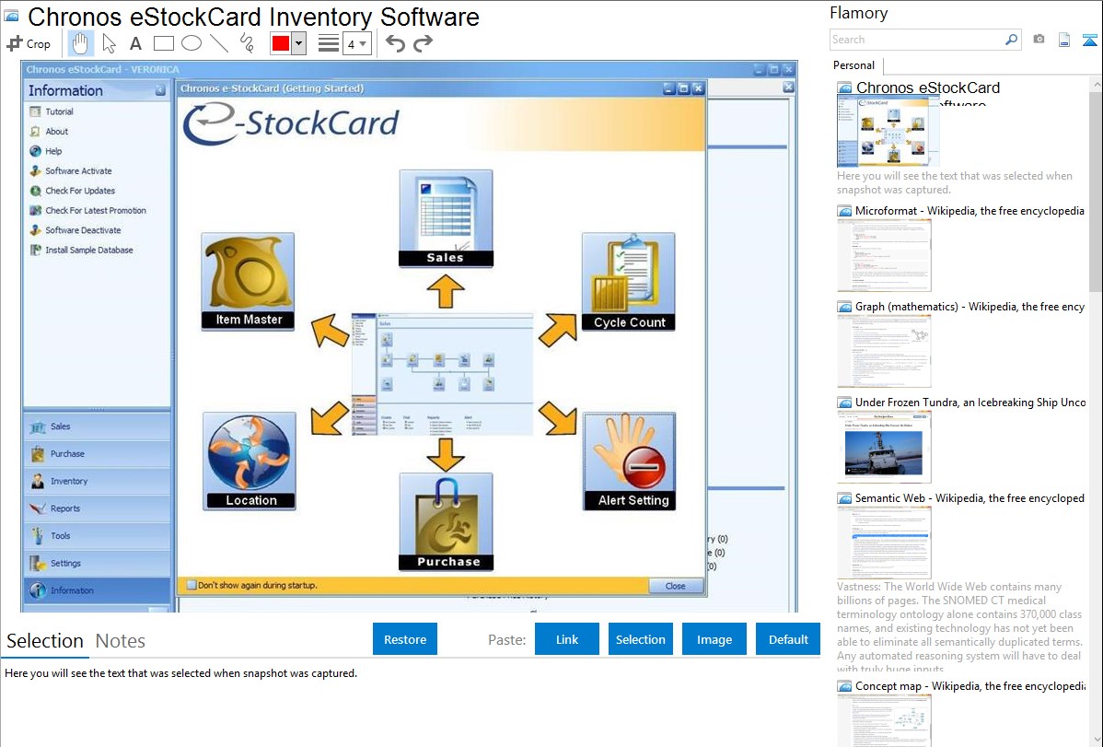Open Under Frozen Tundra snapshot thumbnail
This screenshot has width=1103, height=747.
coord(884,447)
